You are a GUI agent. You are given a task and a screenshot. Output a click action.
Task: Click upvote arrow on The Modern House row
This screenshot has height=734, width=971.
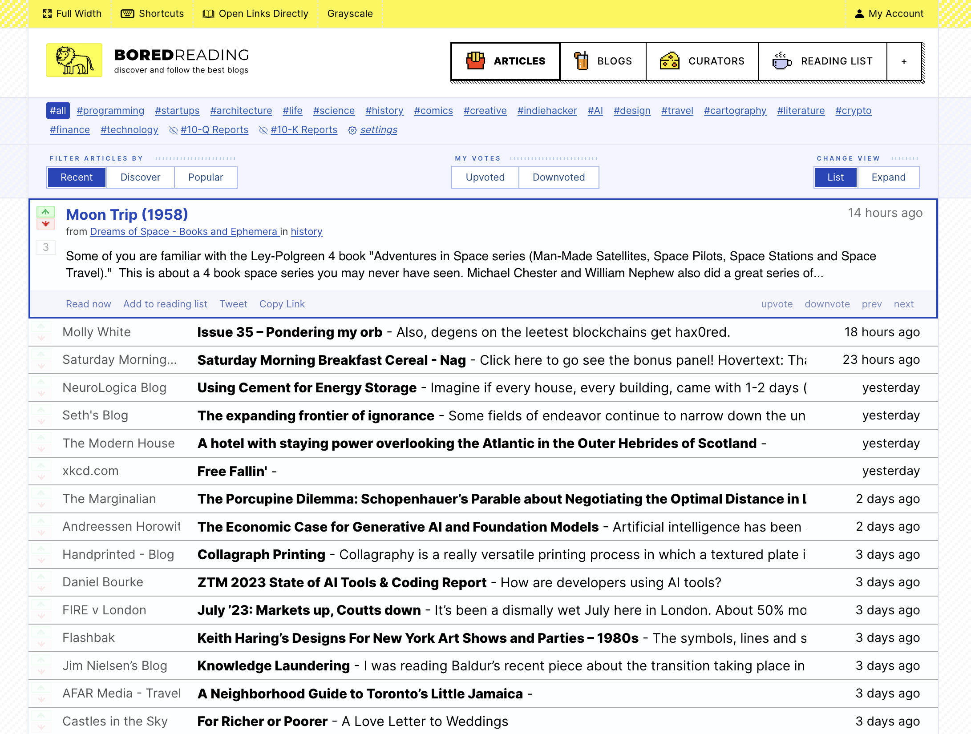41,438
